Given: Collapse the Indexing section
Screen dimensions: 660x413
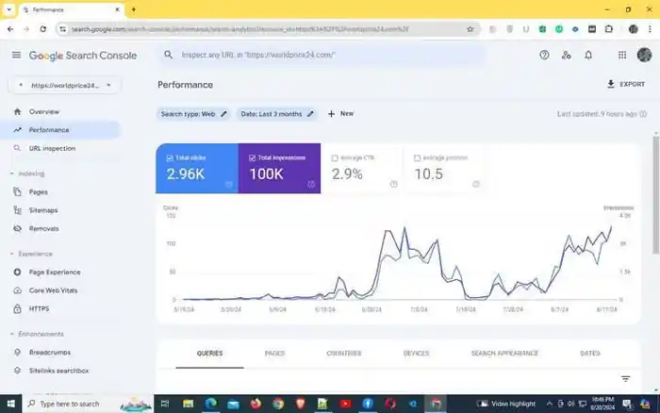Looking at the screenshot, I should pyautogui.click(x=11, y=173).
